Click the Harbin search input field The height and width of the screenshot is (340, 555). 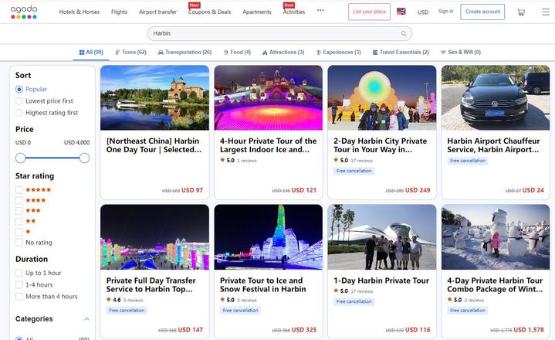[274, 34]
